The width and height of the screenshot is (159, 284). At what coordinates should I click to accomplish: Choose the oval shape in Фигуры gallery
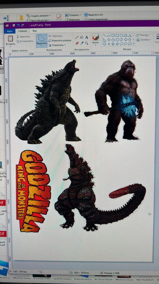click(x=113, y=35)
